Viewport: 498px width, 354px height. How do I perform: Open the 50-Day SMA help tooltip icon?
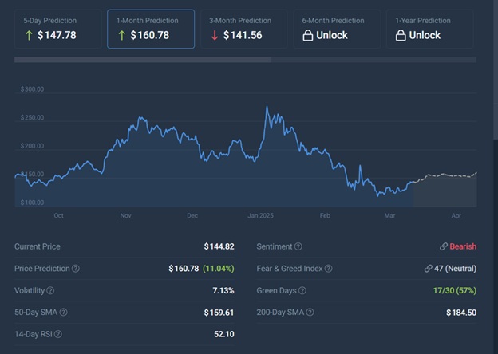pos(63,313)
